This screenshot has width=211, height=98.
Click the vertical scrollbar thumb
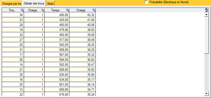point(206,35)
